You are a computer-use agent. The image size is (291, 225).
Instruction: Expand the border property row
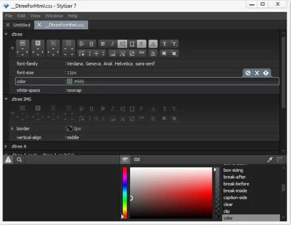click(12, 129)
